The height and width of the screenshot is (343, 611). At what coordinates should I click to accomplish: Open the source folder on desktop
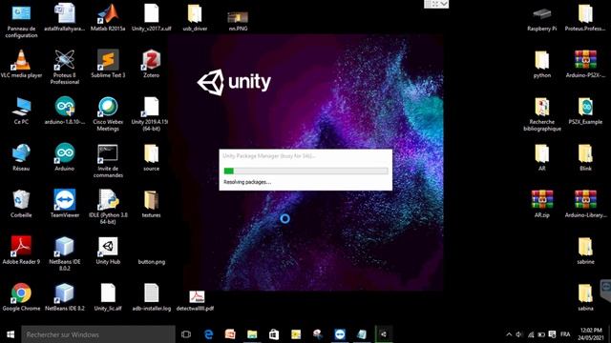(x=151, y=157)
